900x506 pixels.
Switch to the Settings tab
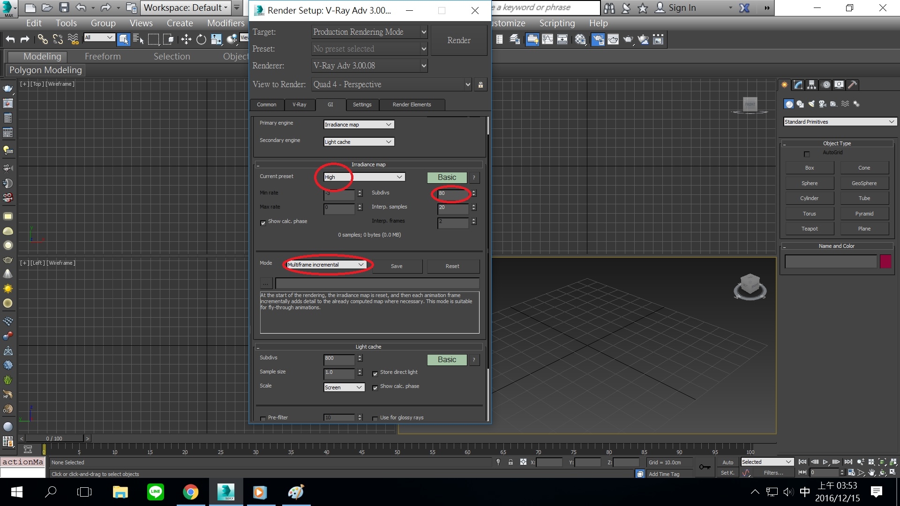click(x=362, y=104)
